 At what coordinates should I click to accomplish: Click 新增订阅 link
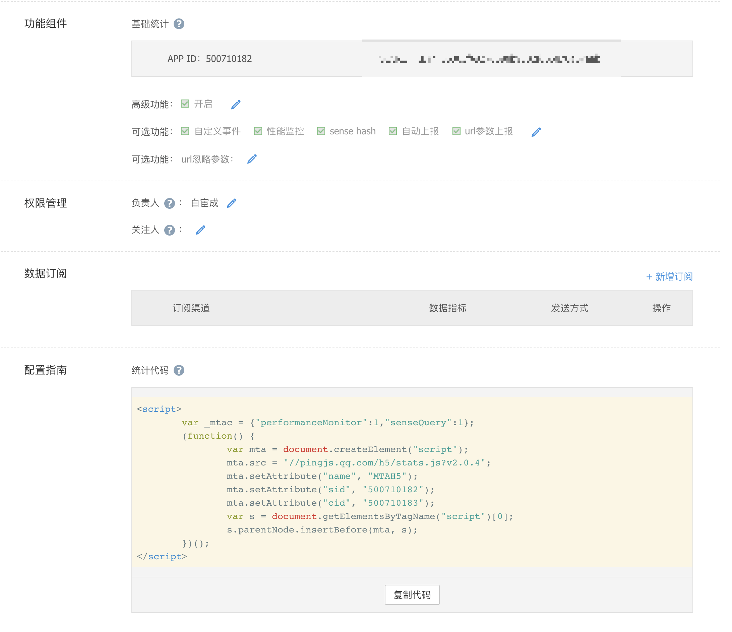(669, 276)
